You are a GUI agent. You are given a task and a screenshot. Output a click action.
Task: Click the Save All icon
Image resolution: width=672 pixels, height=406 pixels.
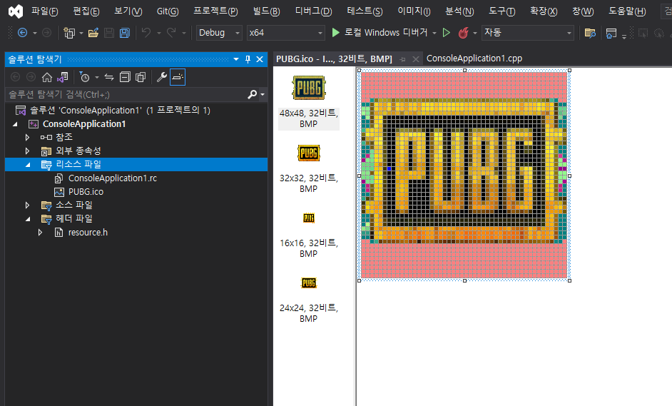[x=124, y=33]
